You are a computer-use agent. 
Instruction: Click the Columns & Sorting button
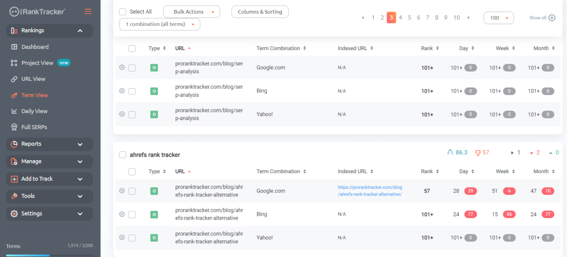tap(260, 12)
